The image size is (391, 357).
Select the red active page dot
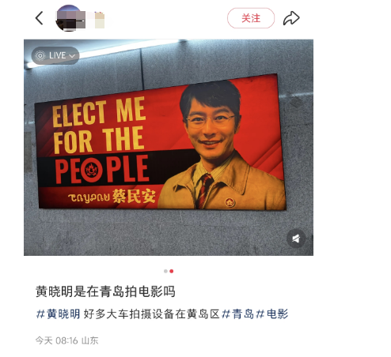tap(172, 271)
